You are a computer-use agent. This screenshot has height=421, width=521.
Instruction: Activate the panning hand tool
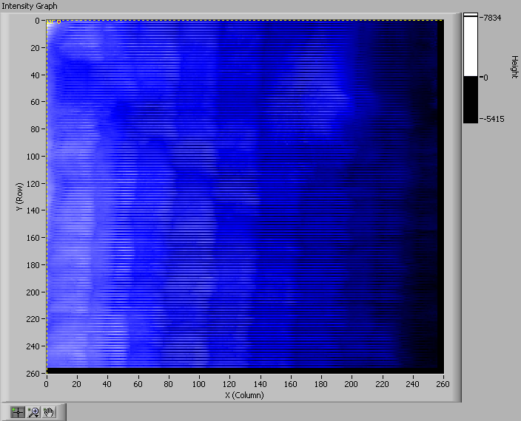coord(49,412)
